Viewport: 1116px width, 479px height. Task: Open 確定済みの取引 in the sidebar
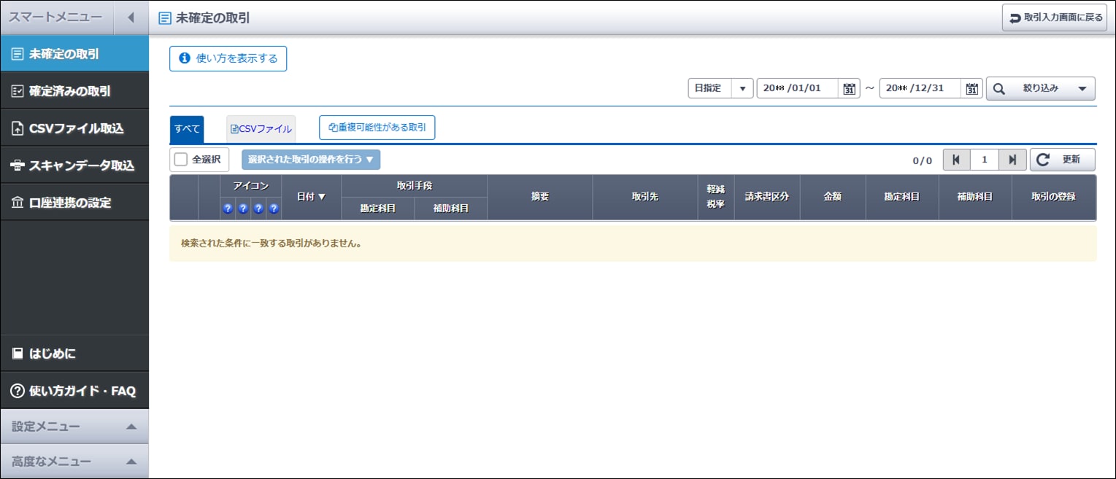point(74,91)
